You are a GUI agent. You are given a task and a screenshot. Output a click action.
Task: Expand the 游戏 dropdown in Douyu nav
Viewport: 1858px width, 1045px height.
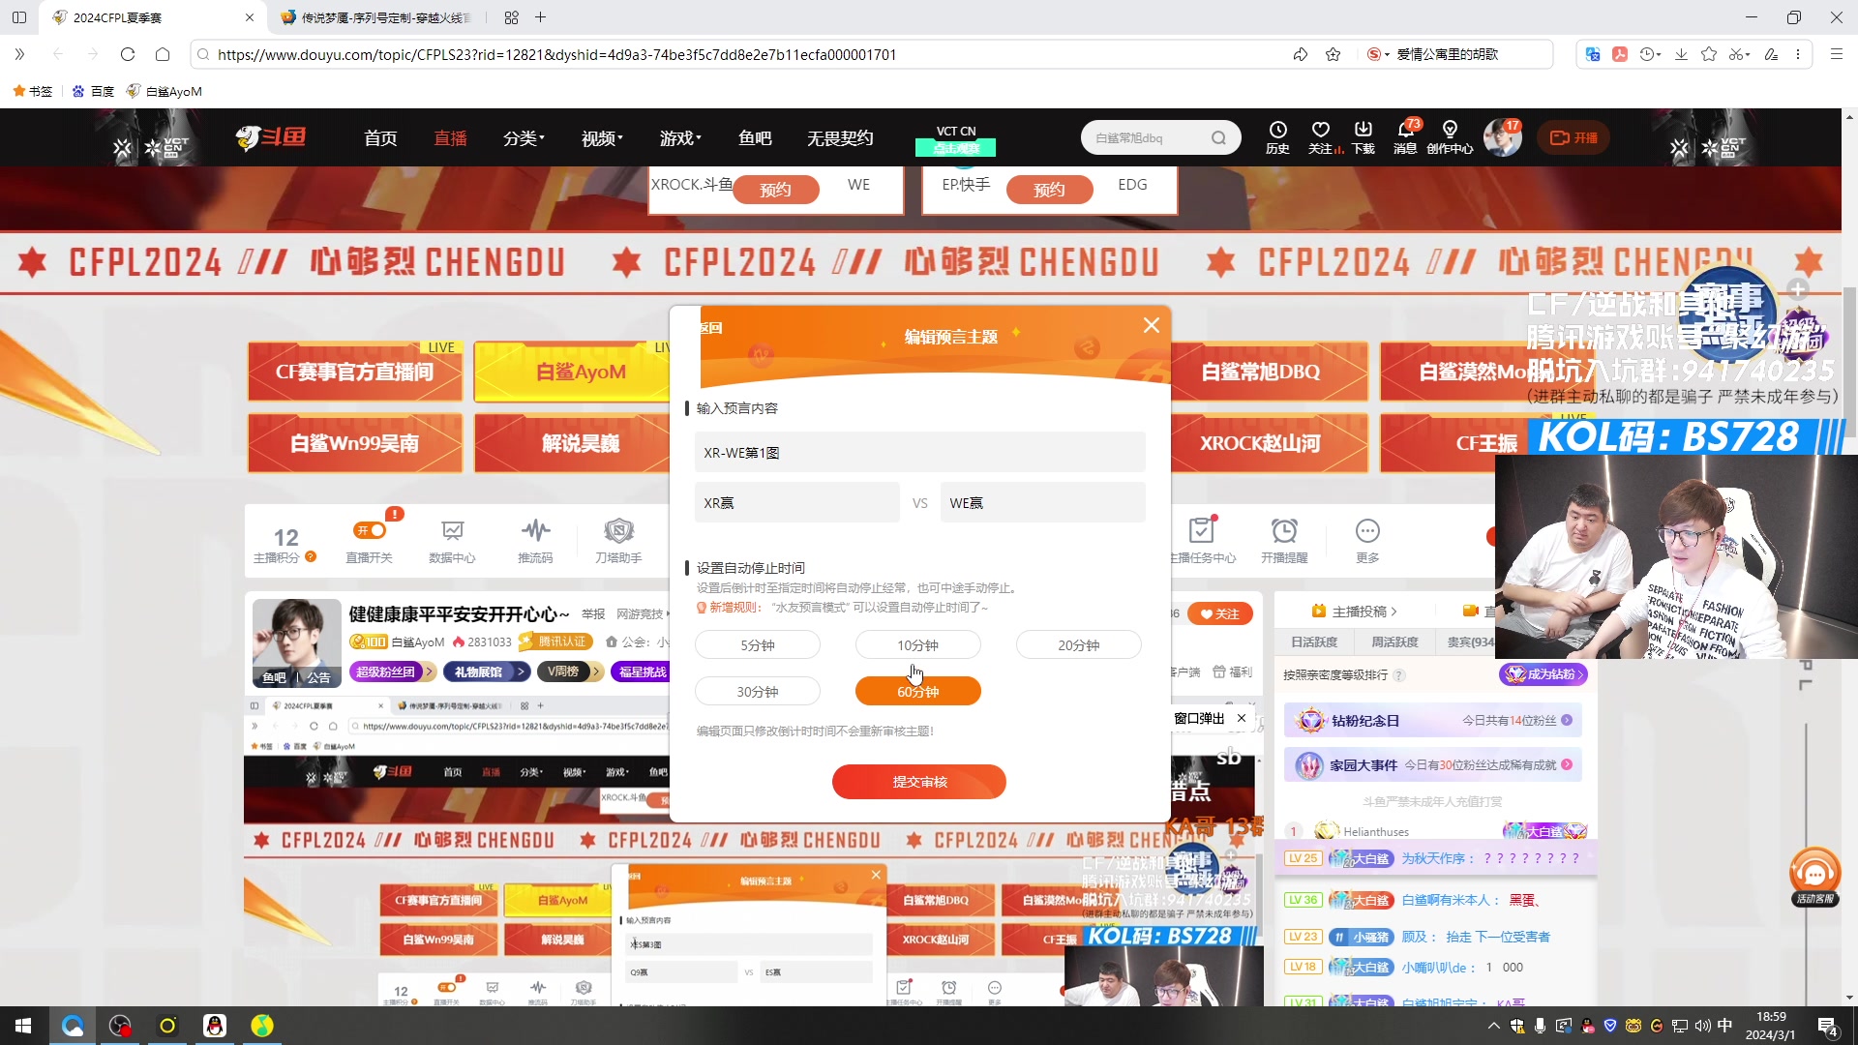click(x=680, y=138)
